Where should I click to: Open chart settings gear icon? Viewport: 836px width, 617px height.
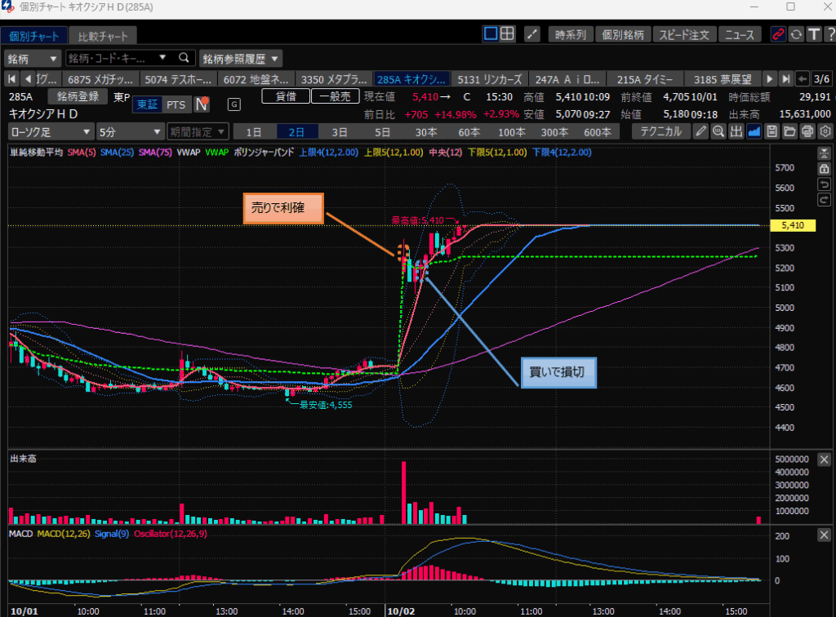click(825, 131)
